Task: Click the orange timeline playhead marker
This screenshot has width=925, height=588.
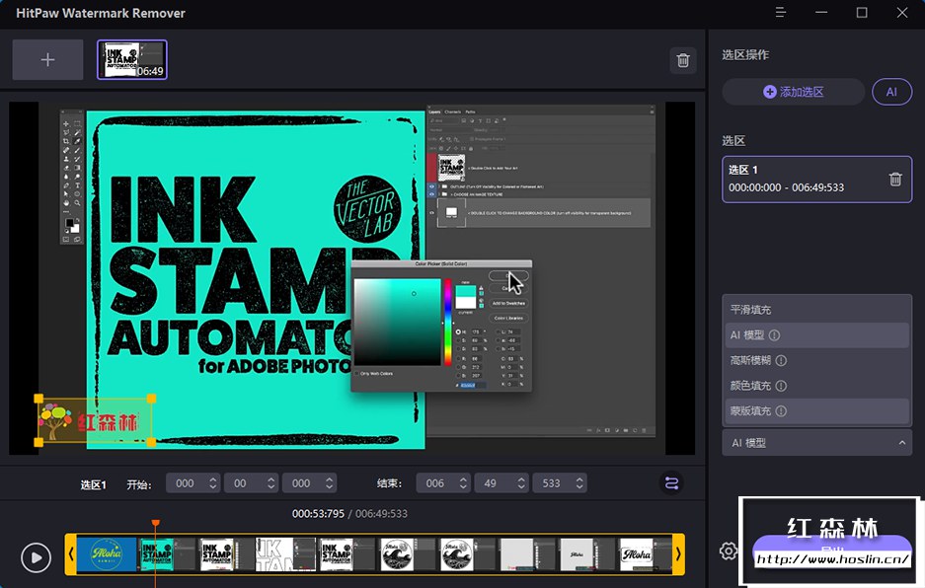Action: tap(155, 524)
